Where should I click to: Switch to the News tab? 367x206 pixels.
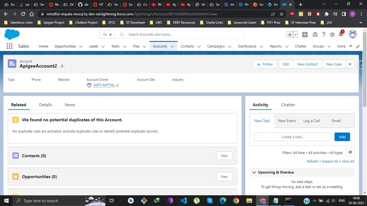[70, 105]
